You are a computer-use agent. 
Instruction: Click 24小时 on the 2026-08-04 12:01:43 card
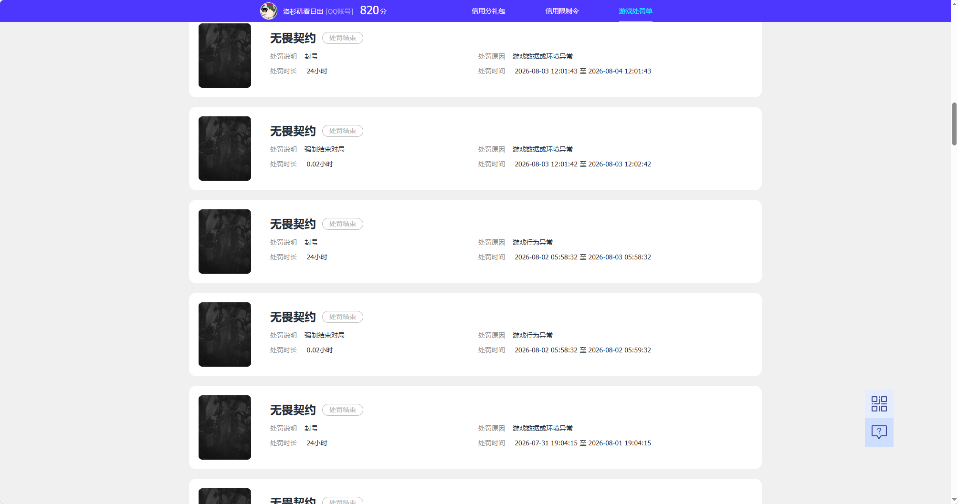point(317,71)
